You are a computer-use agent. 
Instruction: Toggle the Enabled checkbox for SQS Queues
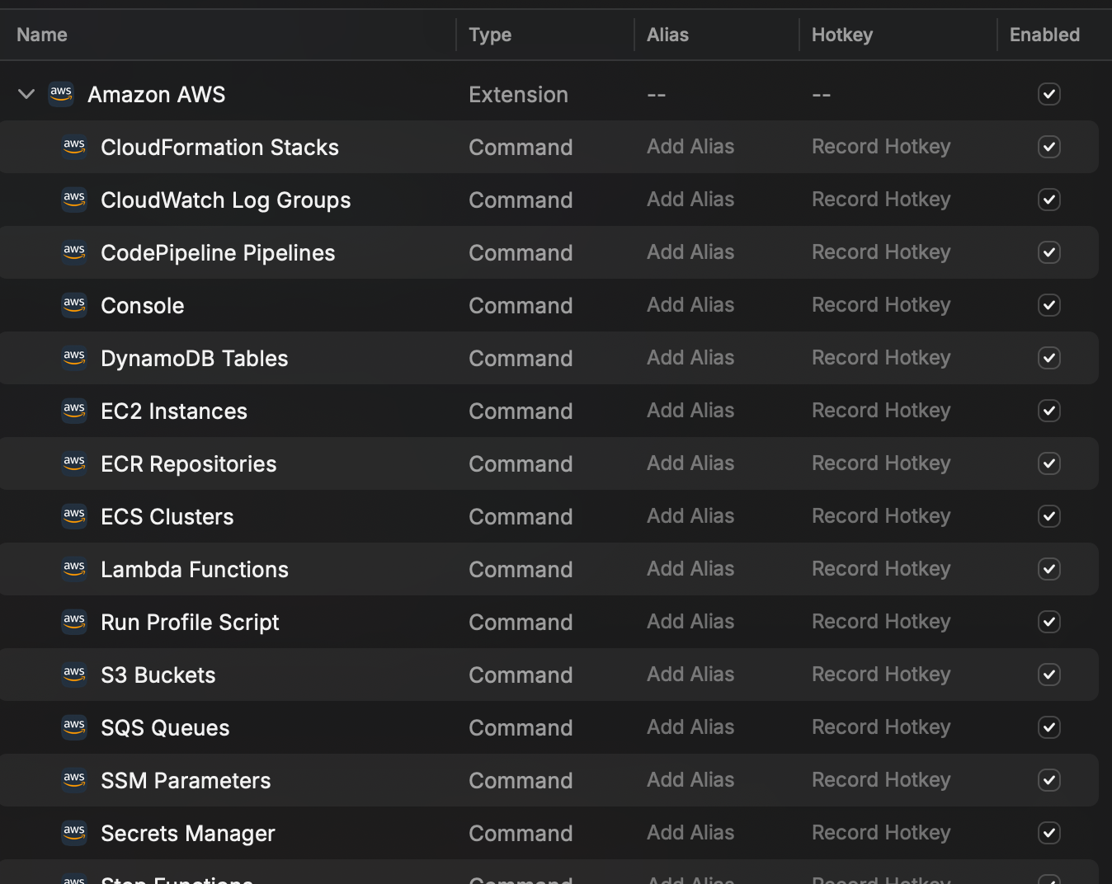pos(1048,727)
